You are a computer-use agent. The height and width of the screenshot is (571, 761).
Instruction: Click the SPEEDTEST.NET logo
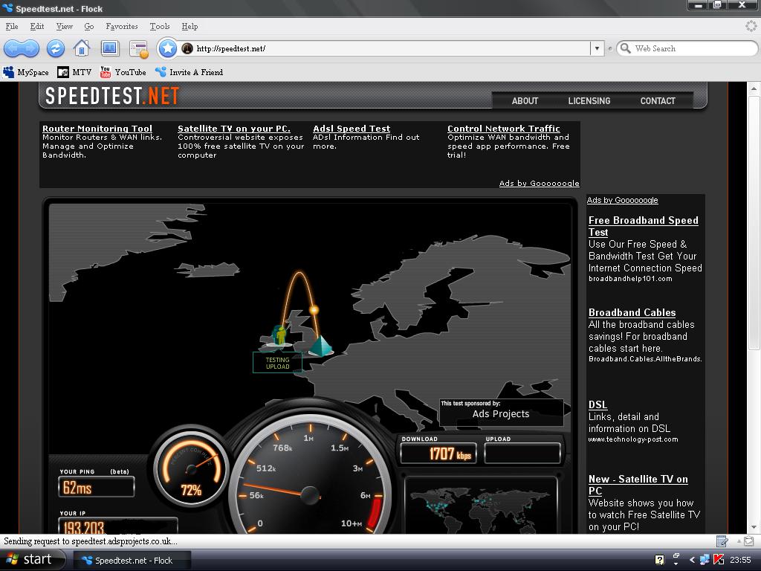112,96
